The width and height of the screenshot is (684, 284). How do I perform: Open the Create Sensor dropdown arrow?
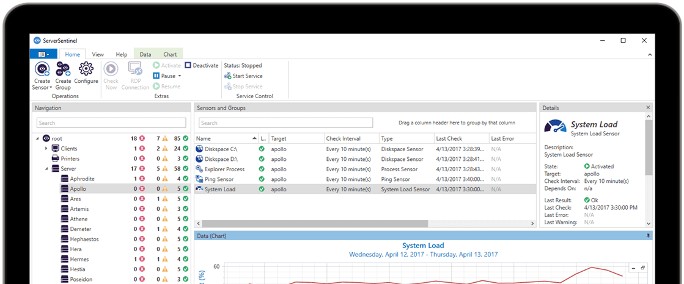(x=51, y=88)
